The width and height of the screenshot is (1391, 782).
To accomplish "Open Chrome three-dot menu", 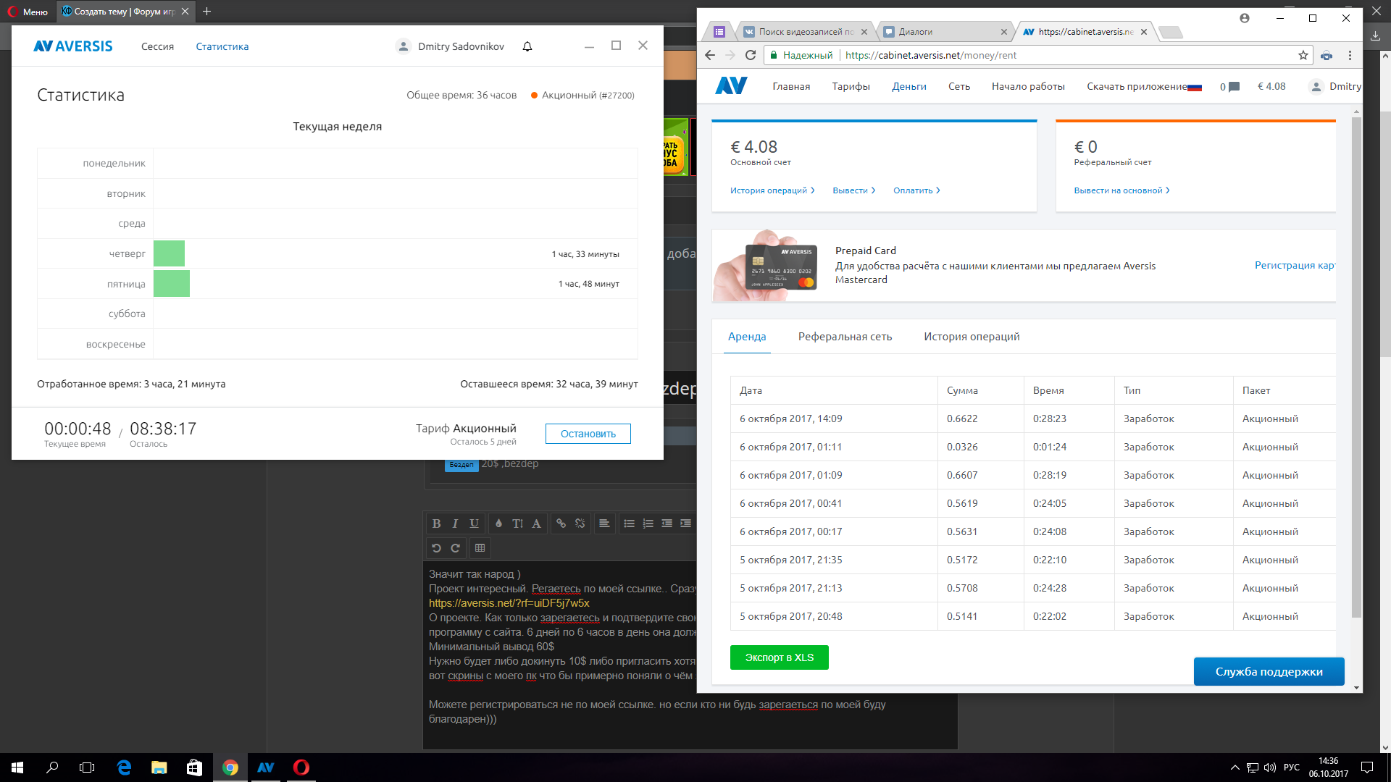I will 1350,55.
